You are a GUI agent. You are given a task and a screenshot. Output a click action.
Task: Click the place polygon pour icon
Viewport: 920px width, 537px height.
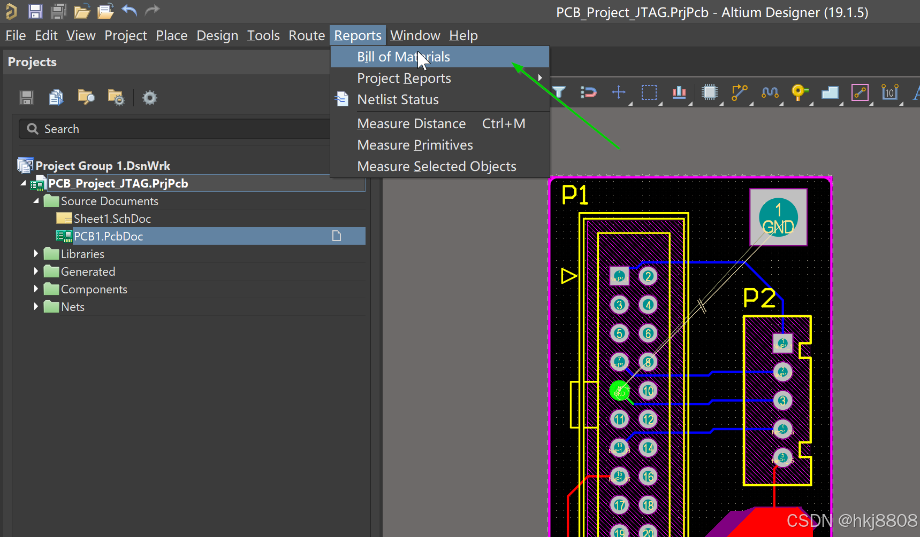click(830, 92)
